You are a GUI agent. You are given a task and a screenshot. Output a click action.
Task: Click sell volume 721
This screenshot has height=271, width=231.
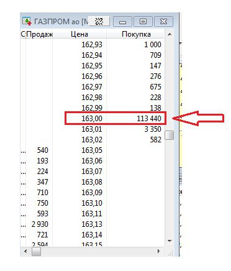43,235
